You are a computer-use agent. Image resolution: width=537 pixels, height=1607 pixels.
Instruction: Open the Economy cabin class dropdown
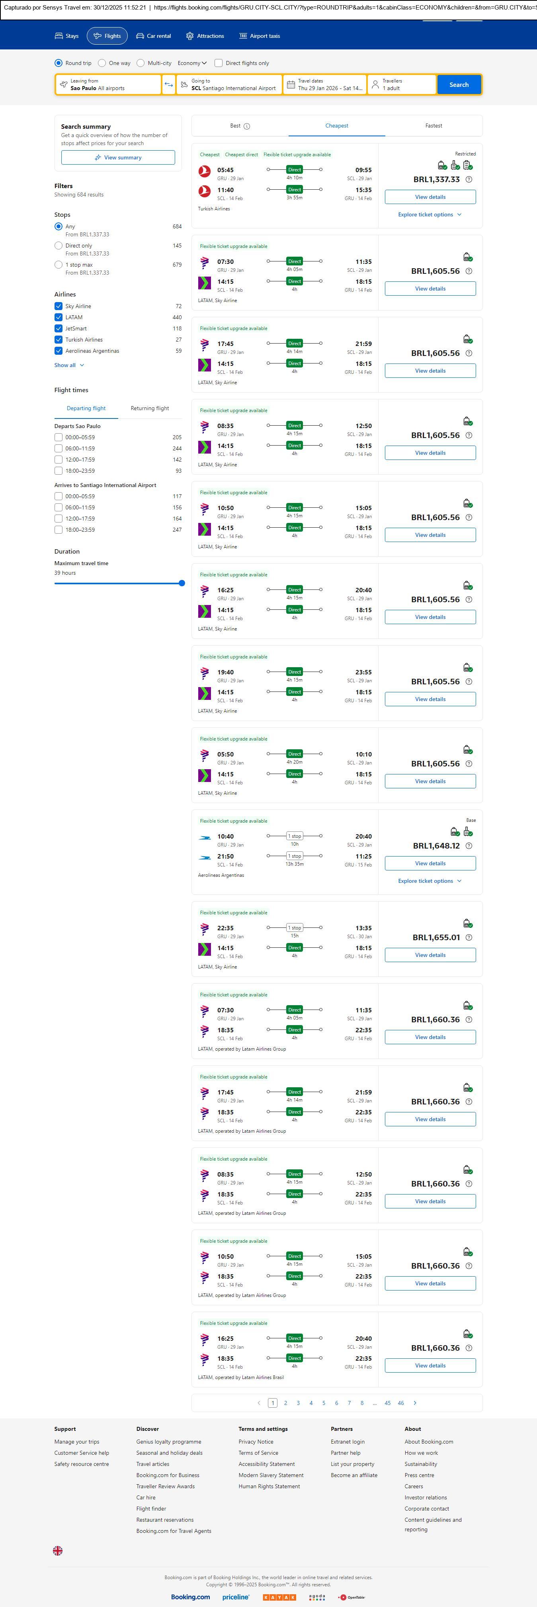point(192,63)
